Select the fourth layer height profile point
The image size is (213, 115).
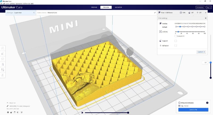[x=188, y=27]
